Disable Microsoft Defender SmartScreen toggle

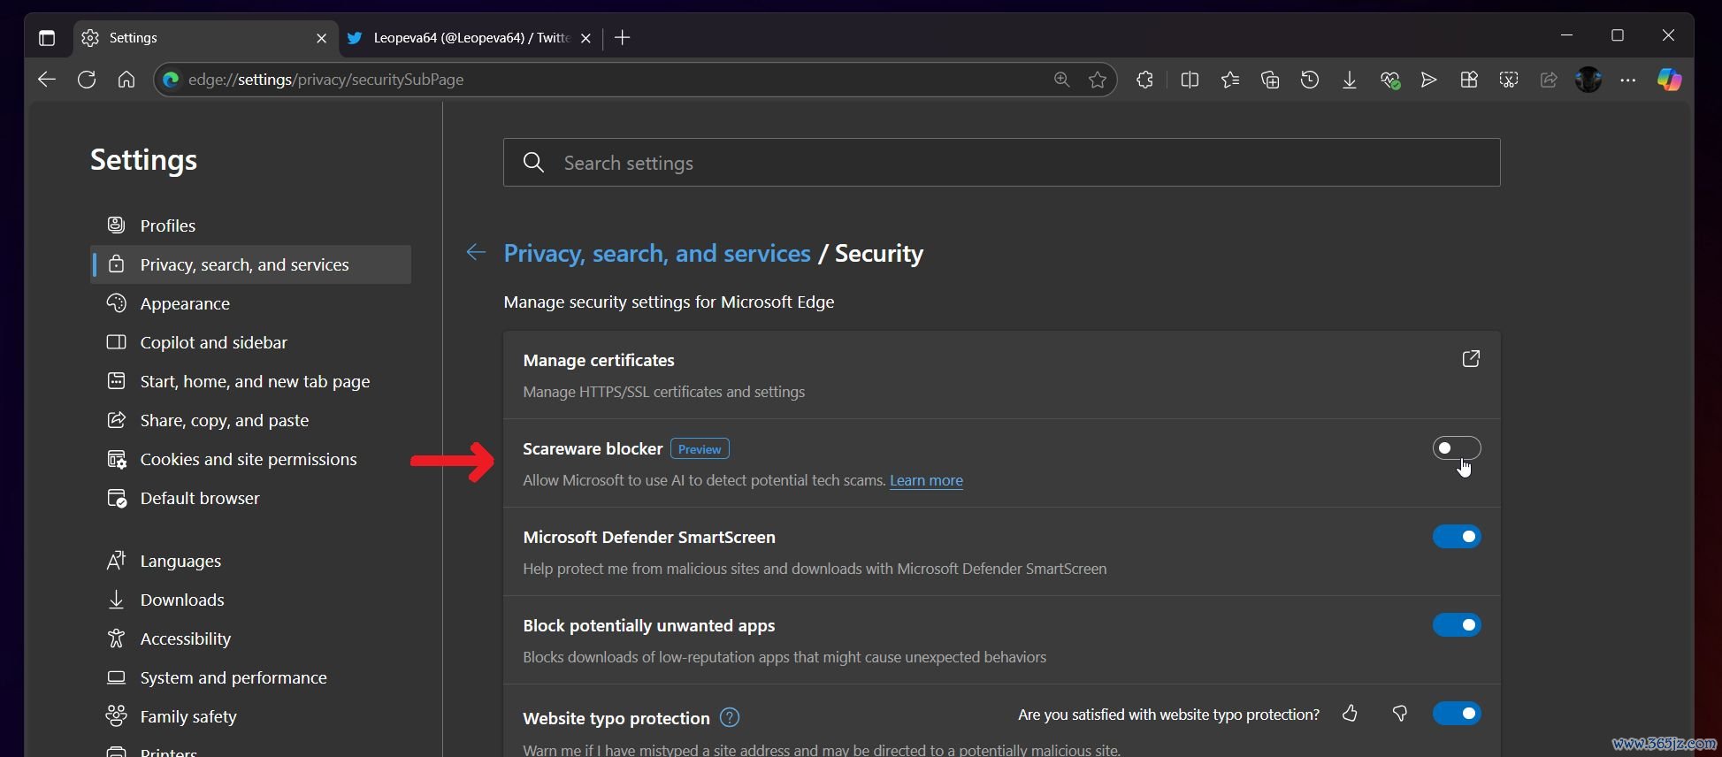[x=1457, y=537]
